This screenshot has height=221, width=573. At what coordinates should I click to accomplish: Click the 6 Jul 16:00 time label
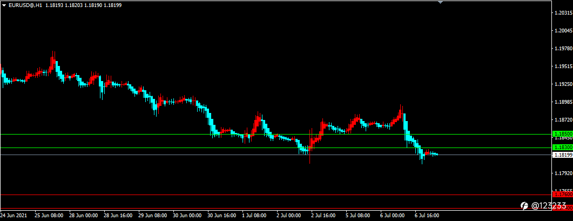(428, 216)
